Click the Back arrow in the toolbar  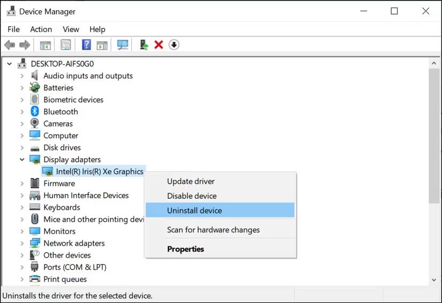[x=10, y=45]
